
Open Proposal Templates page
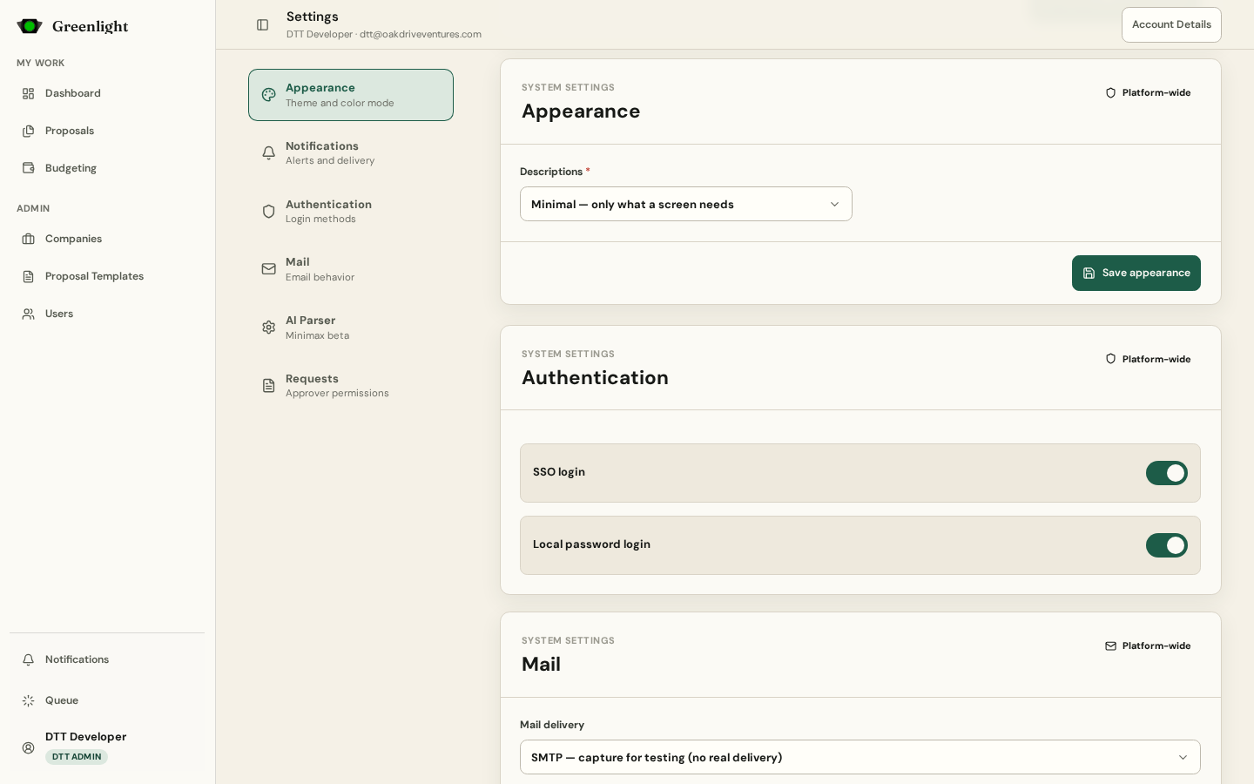[107, 276]
